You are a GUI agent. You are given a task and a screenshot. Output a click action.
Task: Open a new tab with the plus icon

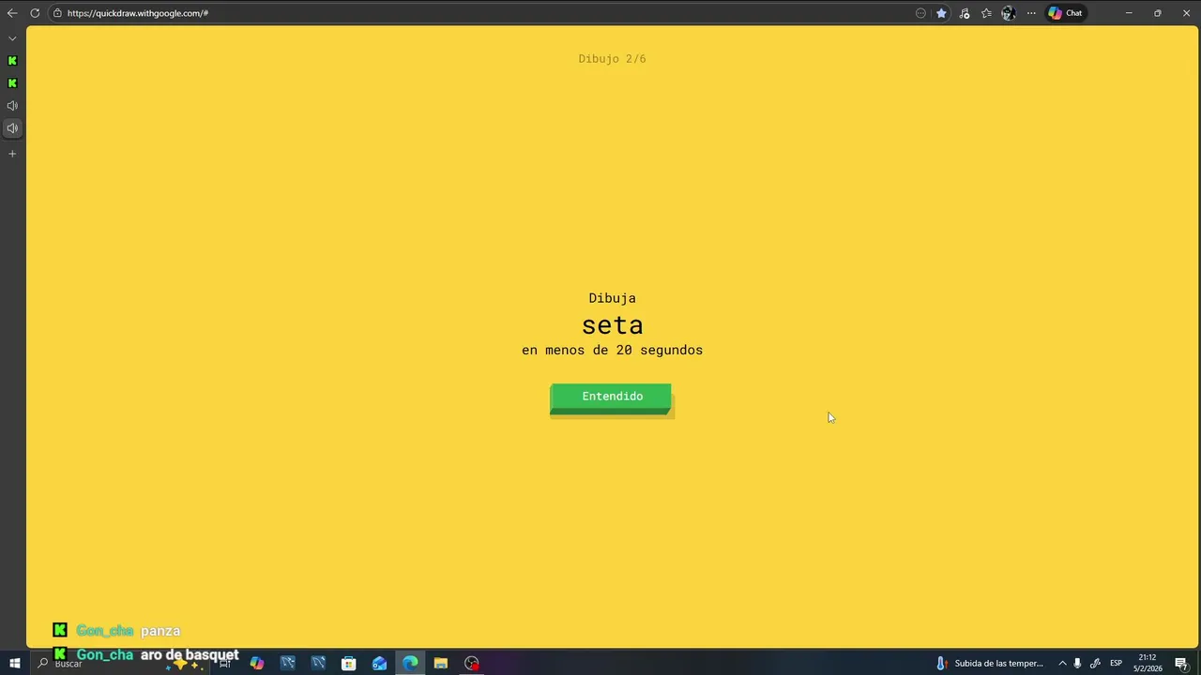12,154
